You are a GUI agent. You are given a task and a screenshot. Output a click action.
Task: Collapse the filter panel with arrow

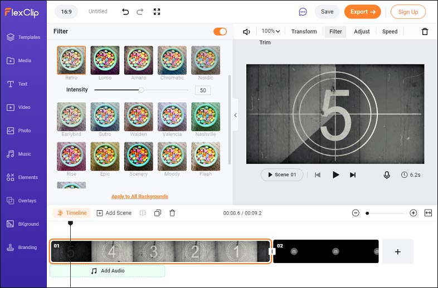coord(236,115)
